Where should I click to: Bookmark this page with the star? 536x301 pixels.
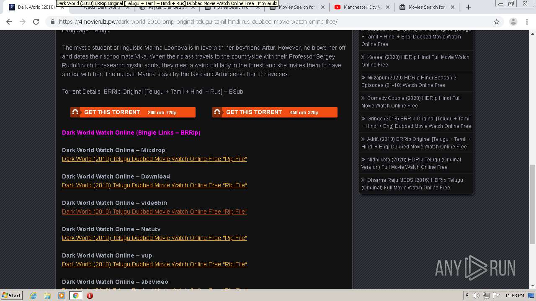coord(497,22)
